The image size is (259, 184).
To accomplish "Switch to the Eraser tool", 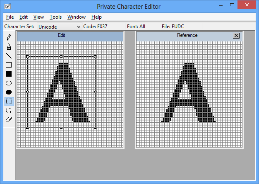I will [x=9, y=119].
